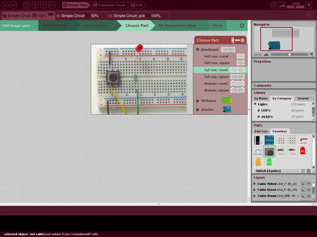Switch Parts panel to grid view

point(309,171)
